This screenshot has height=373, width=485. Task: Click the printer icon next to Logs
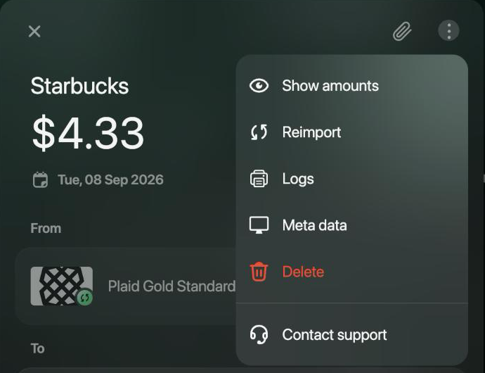(259, 179)
